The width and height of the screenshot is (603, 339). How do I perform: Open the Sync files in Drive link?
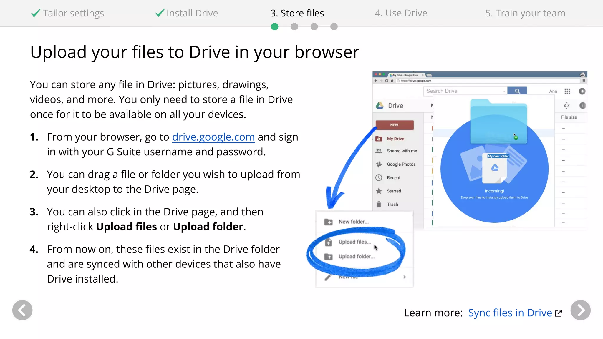coord(510,313)
